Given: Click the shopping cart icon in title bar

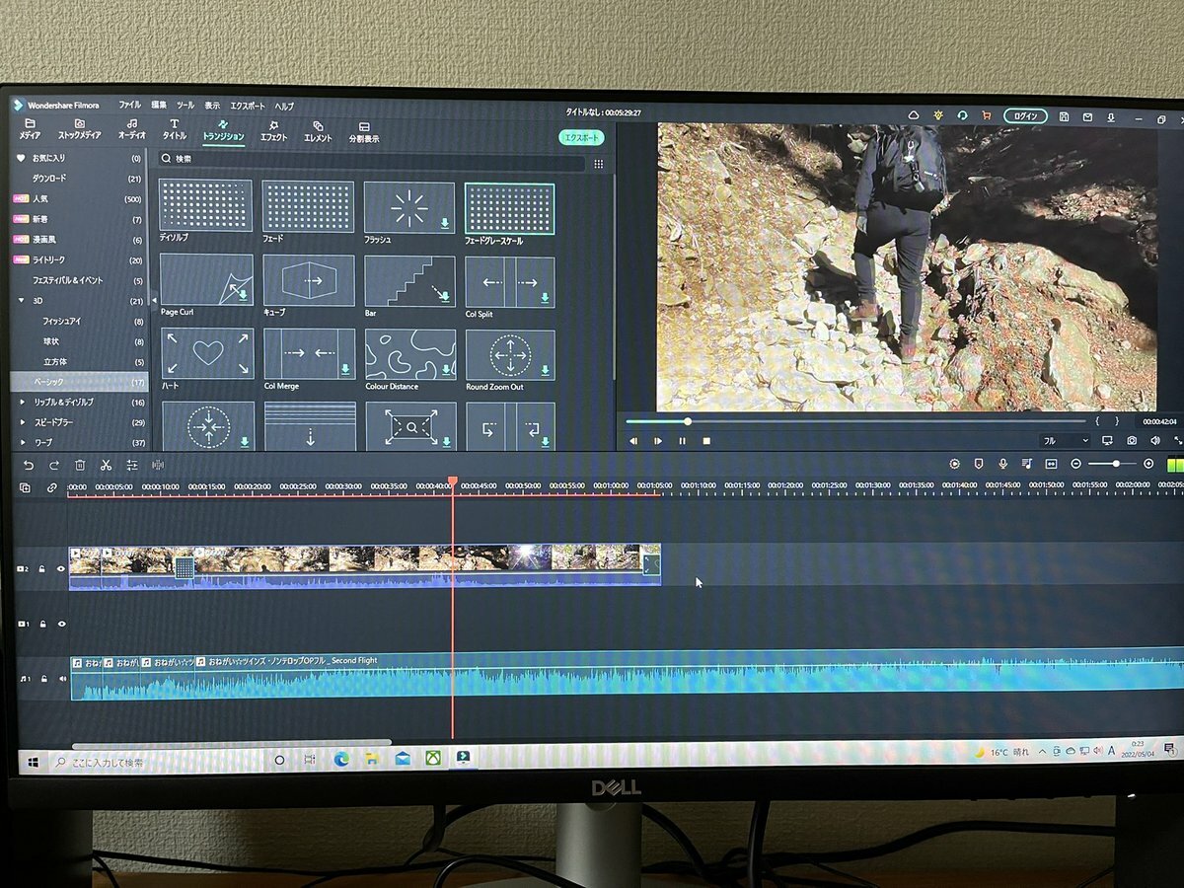Looking at the screenshot, I should point(986,115).
